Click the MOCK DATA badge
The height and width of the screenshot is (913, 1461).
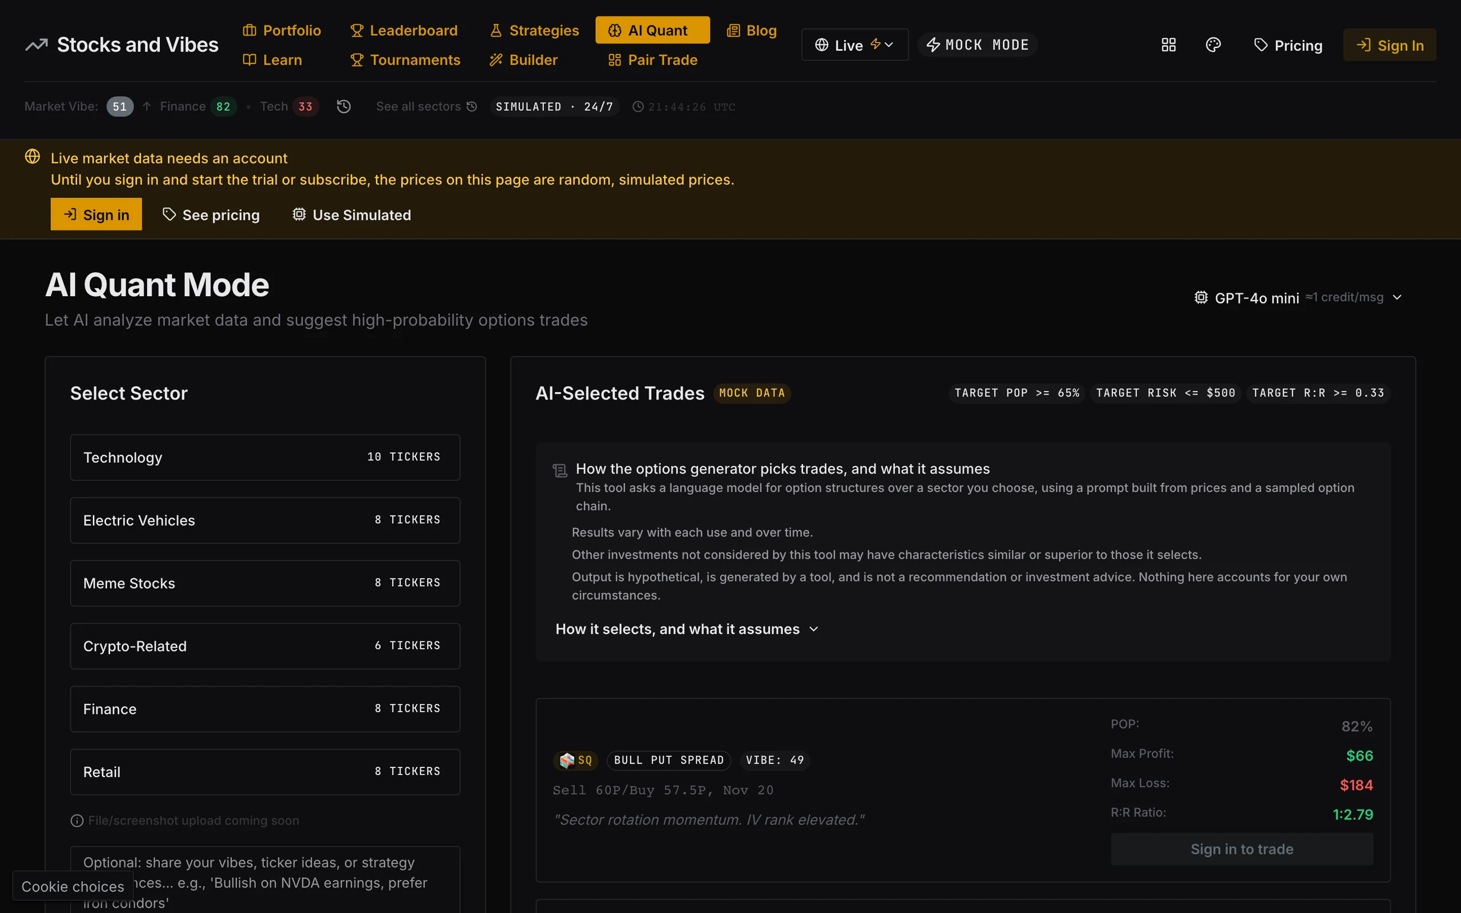[752, 393]
